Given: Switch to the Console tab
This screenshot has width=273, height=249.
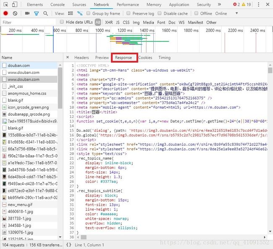Looking at the screenshot, I should click(x=58, y=5).
